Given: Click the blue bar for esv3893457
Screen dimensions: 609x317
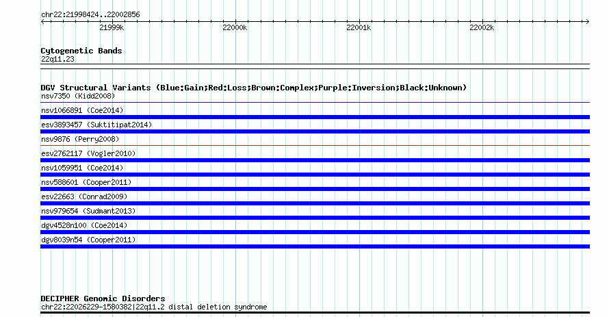Looking at the screenshot, I should (315, 131).
